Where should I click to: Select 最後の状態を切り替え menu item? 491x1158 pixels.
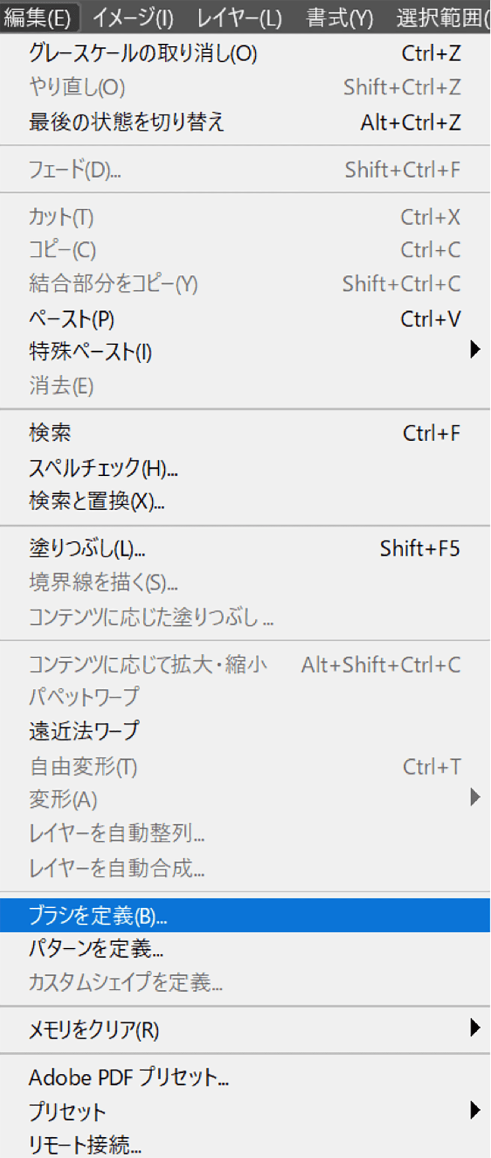click(x=126, y=122)
